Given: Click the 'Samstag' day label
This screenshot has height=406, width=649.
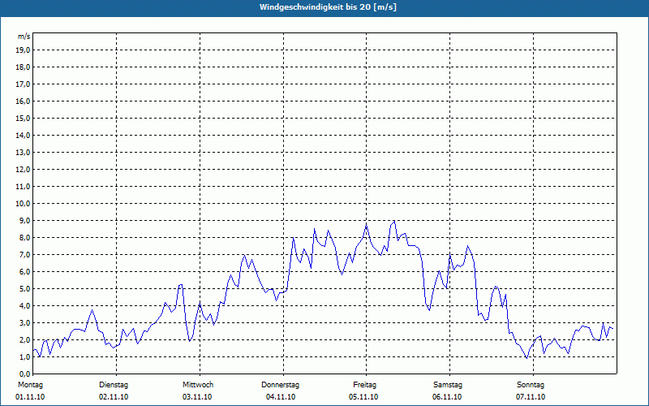Looking at the screenshot, I should point(448,385).
